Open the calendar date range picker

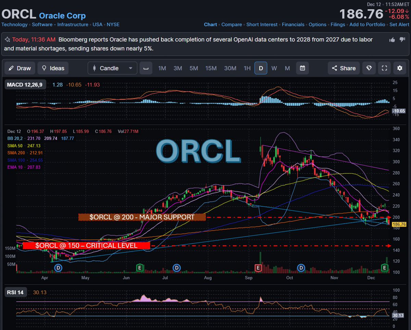tap(302, 68)
